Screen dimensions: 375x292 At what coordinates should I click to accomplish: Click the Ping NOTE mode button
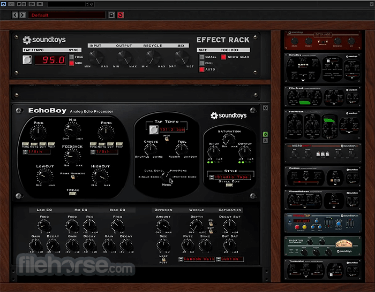34,144
